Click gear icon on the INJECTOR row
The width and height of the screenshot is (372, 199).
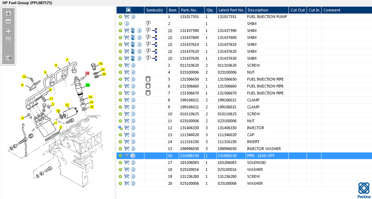pyautogui.click(x=120, y=128)
